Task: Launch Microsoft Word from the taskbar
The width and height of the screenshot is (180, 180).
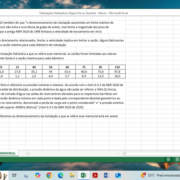Action: point(107,175)
